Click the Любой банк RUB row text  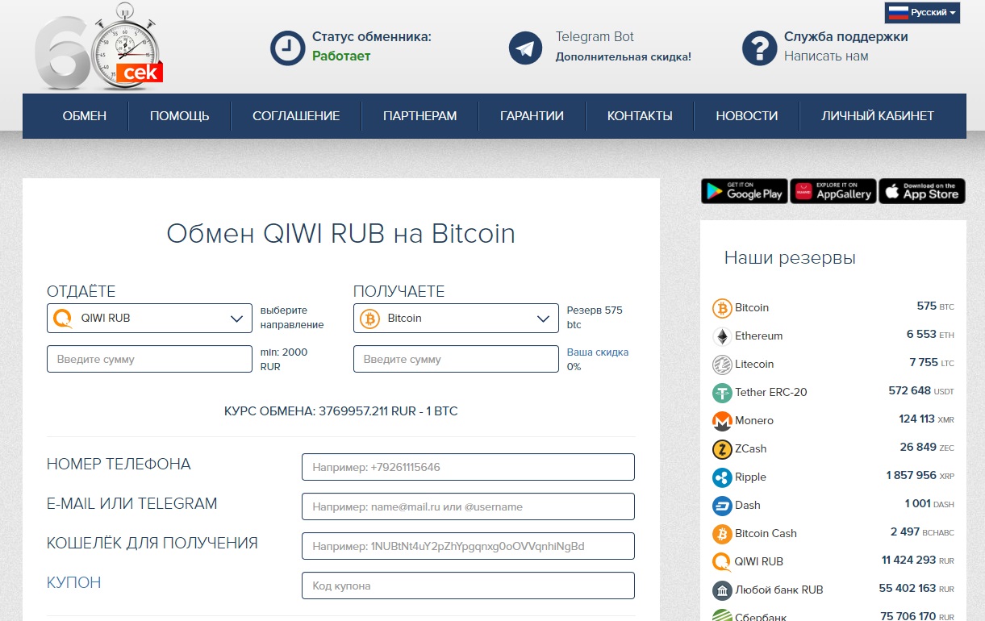click(779, 590)
